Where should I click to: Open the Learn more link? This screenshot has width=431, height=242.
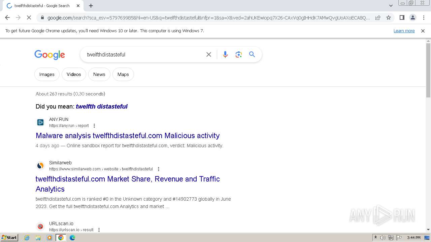(404, 31)
